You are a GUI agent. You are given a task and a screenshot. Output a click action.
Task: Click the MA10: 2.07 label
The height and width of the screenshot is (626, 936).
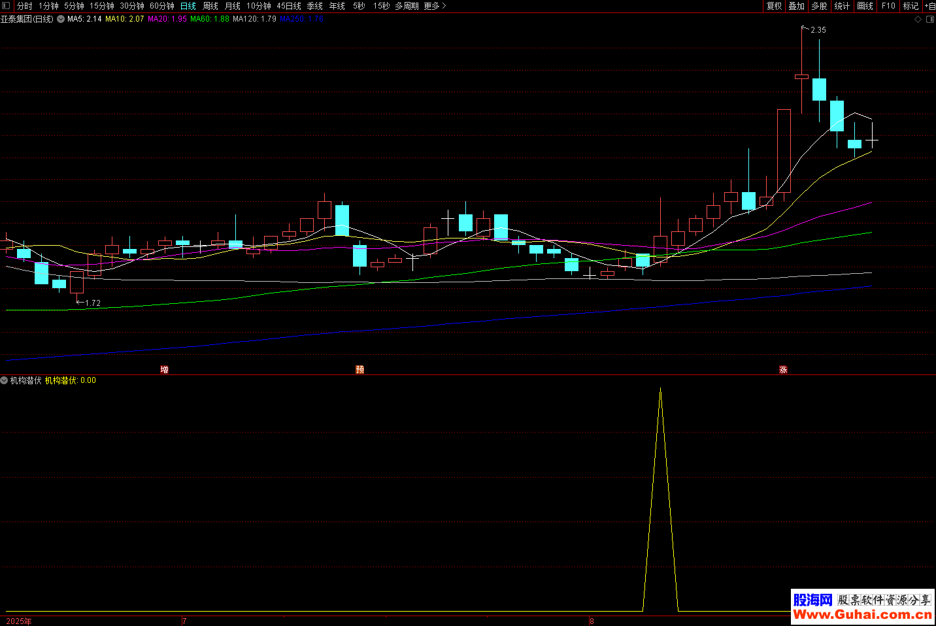[x=125, y=19]
